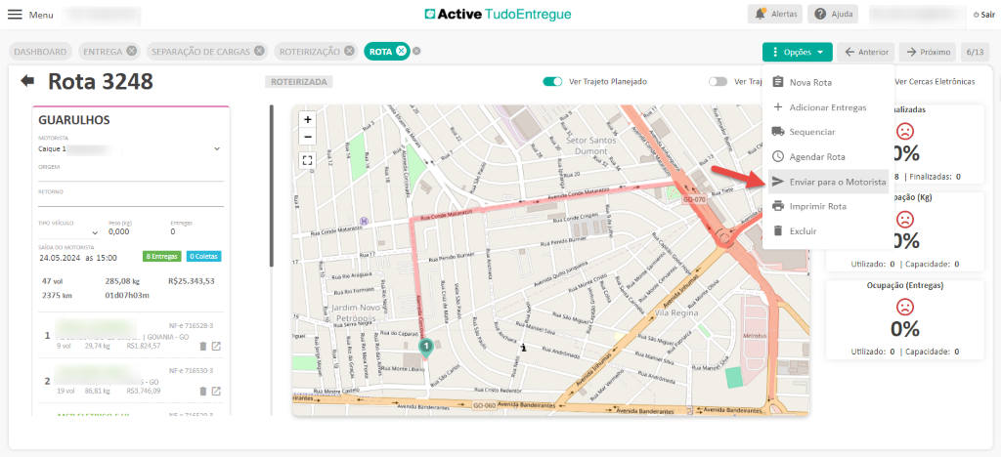Choose Imprimir Rota menu option
This screenshot has width=1001, height=457.
829,206
